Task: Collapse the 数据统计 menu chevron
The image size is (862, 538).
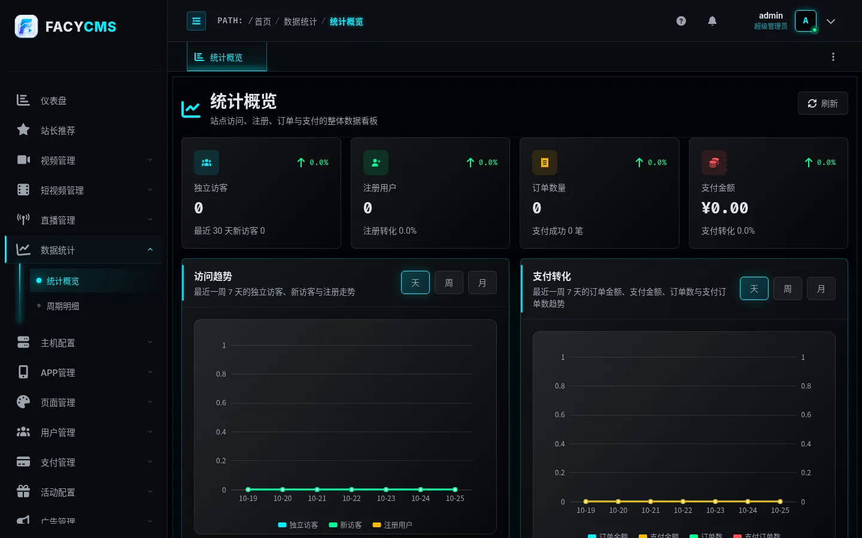Action: point(150,250)
